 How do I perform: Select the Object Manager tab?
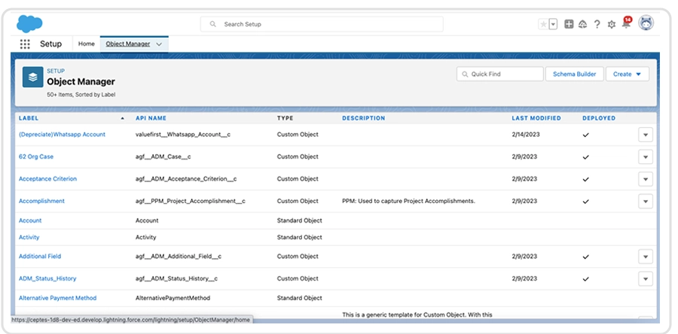pyautogui.click(x=127, y=44)
